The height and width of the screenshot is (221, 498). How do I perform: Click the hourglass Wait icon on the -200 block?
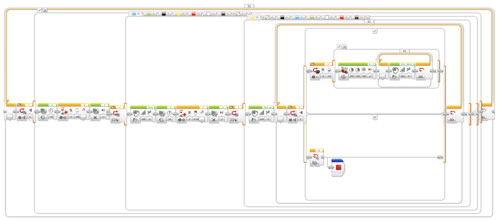click(64, 111)
